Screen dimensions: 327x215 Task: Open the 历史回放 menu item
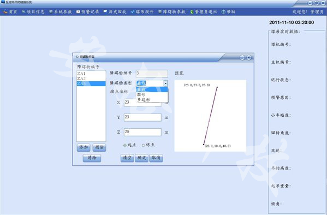[x=115, y=12]
